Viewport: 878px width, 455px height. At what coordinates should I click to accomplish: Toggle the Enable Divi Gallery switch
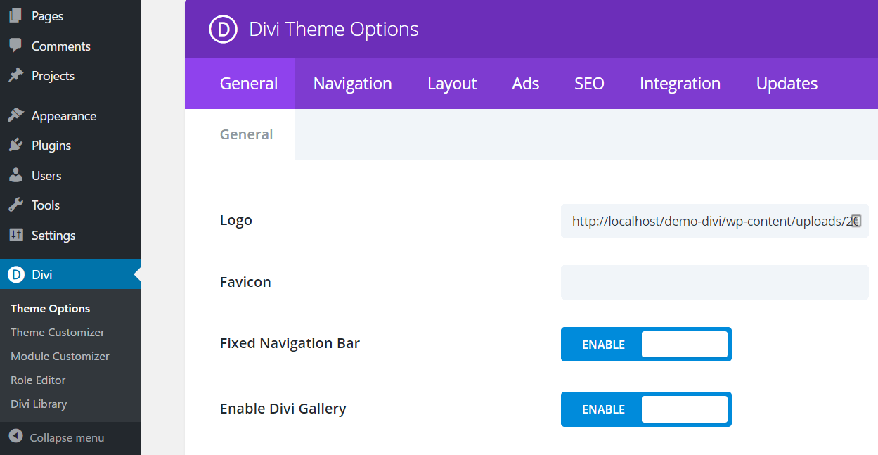point(646,409)
